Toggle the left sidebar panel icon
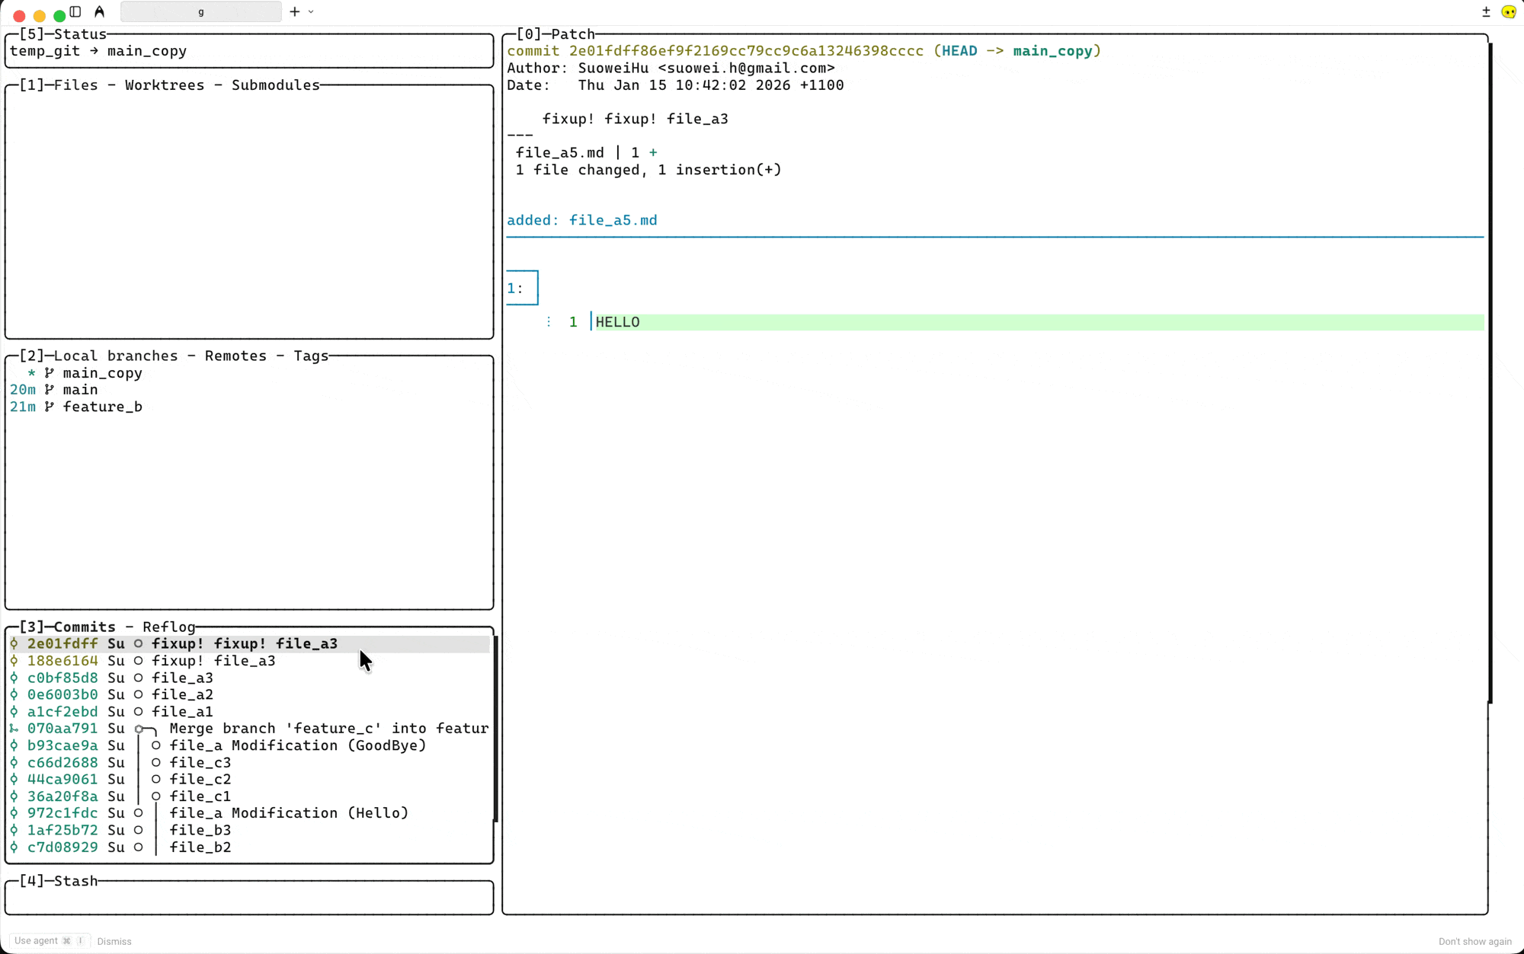 click(x=75, y=11)
